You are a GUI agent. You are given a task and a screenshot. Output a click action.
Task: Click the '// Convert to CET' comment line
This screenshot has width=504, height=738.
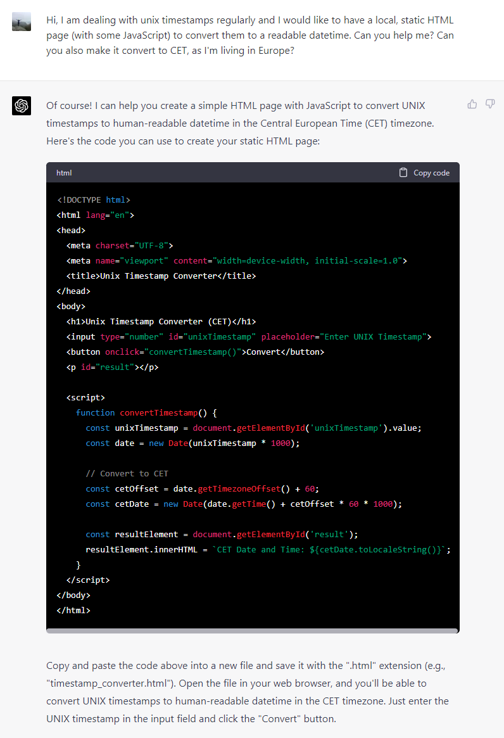coord(127,473)
